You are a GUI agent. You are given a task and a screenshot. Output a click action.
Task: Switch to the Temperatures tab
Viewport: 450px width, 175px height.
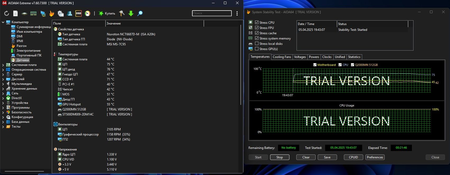point(260,57)
